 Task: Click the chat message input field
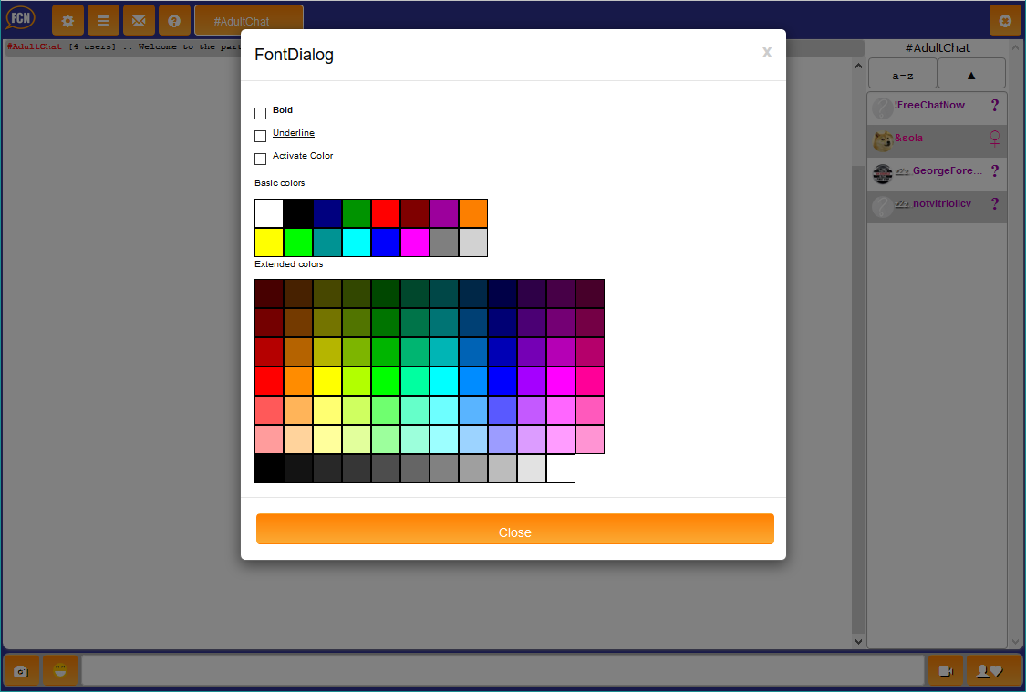[503, 671]
